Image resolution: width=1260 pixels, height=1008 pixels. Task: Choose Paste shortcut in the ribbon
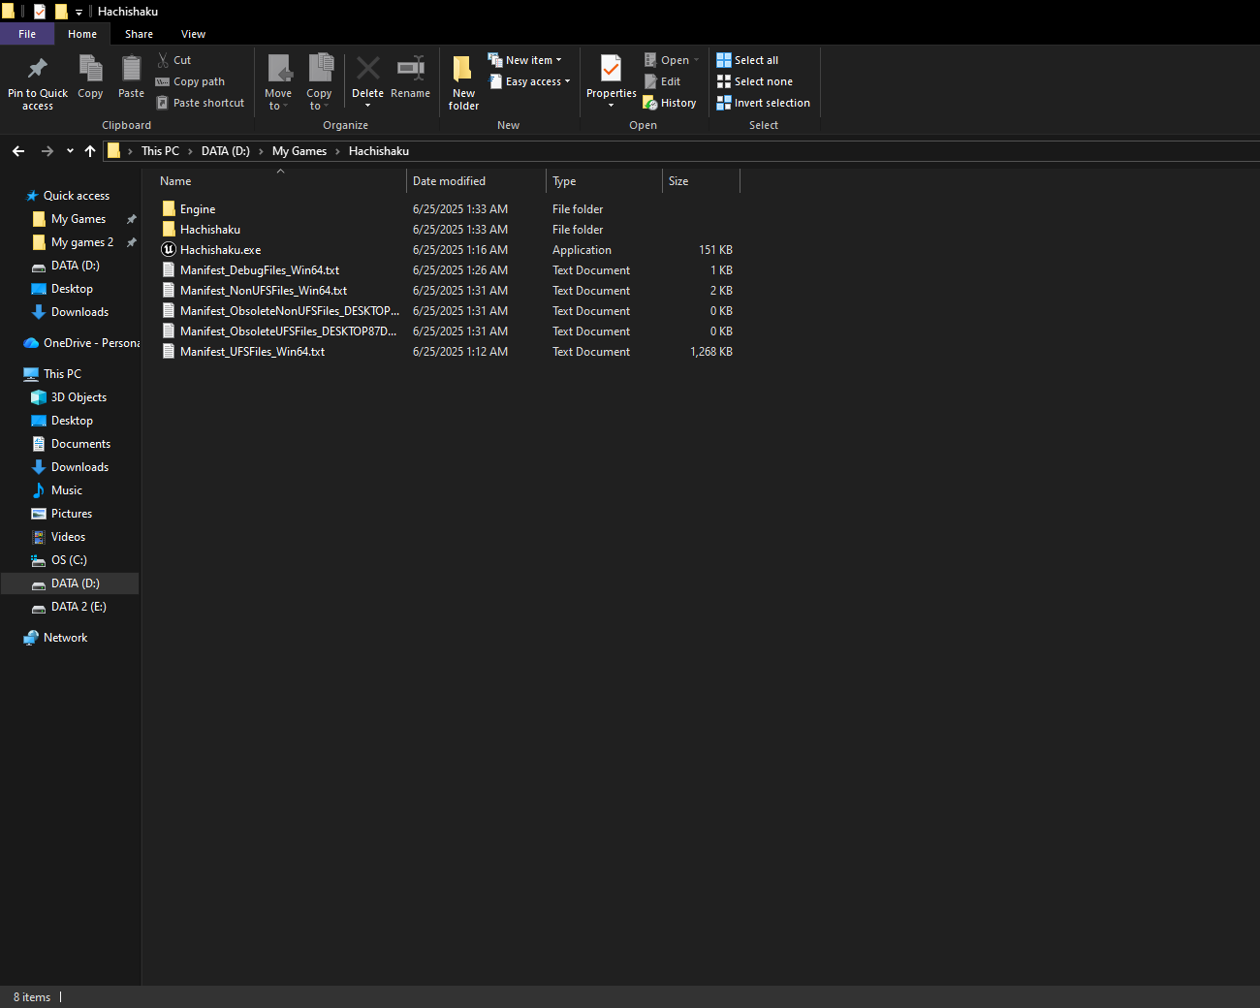[200, 103]
